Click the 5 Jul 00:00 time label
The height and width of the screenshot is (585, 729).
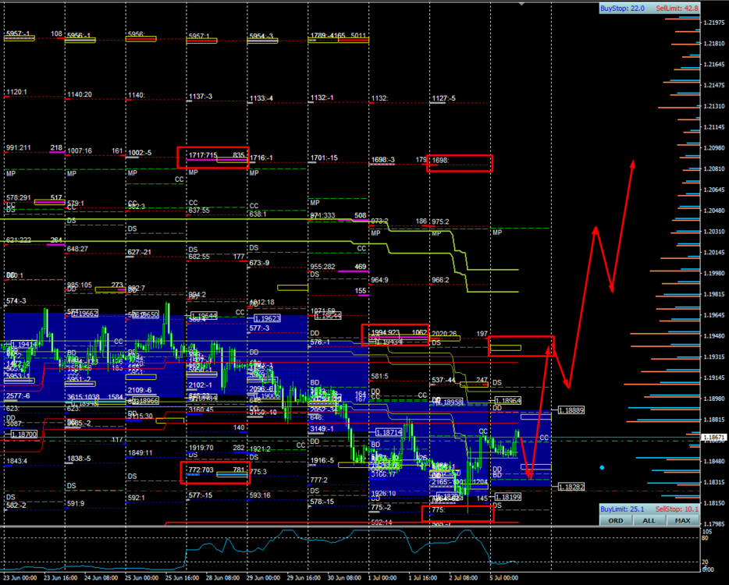pos(504,578)
